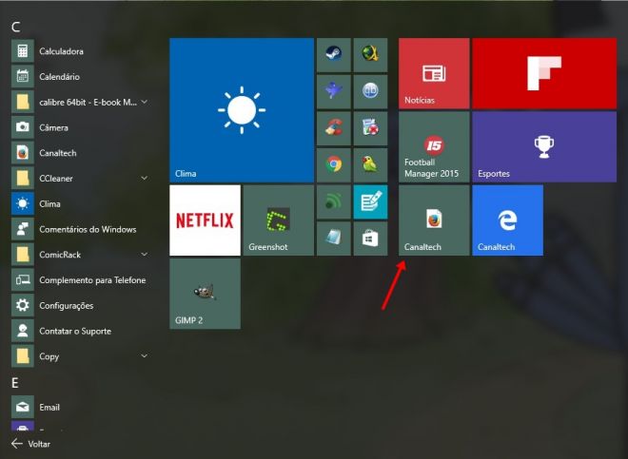Expand the Copy folder chevron
Screen dimensions: 628x459
click(x=145, y=356)
